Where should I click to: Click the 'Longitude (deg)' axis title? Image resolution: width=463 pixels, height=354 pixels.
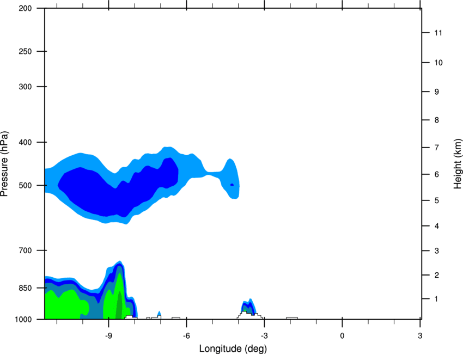[x=233, y=349]
